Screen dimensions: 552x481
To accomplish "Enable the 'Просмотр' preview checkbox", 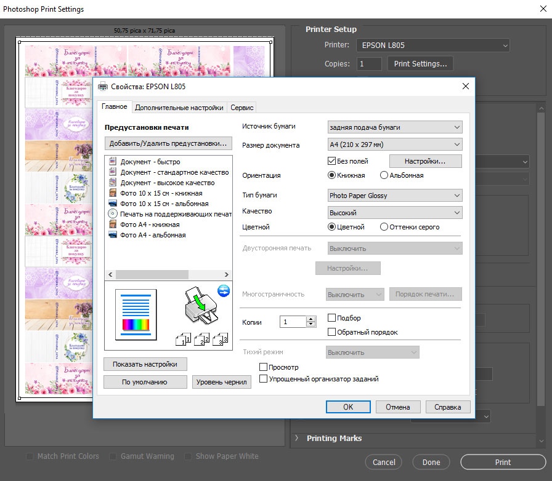I will [x=264, y=367].
